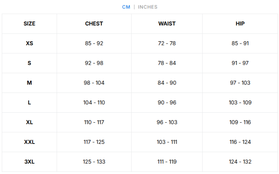
Task: Click the XS chest value 85 - 92
Action: tap(94, 43)
